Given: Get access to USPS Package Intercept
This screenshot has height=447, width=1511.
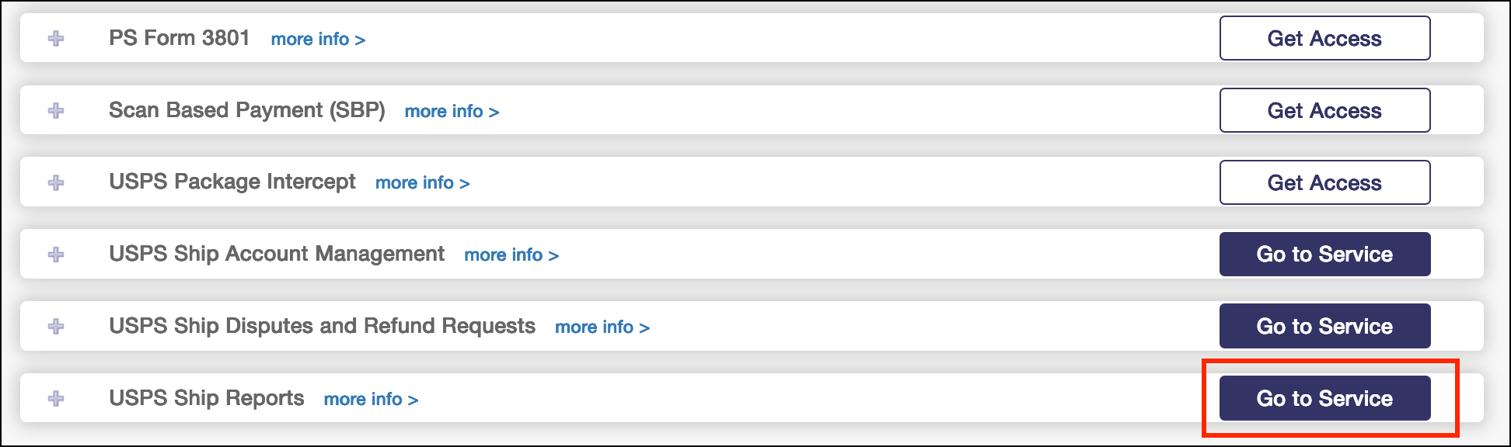Looking at the screenshot, I should (x=1324, y=182).
